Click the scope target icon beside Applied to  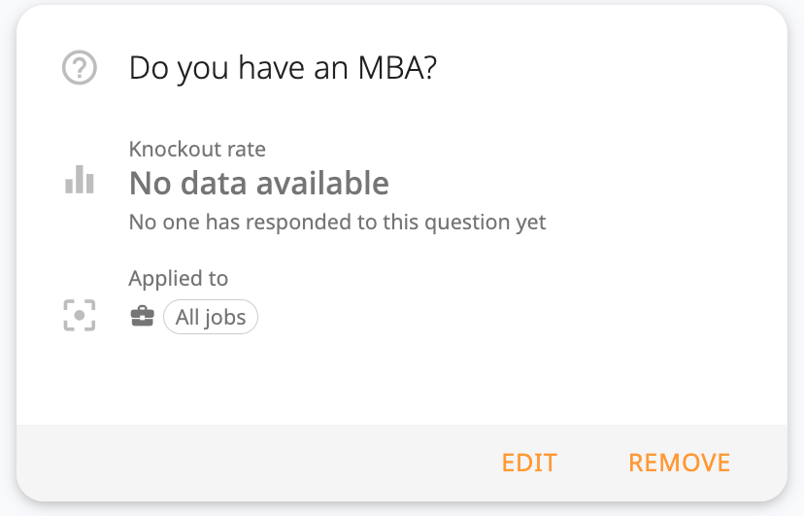click(80, 316)
